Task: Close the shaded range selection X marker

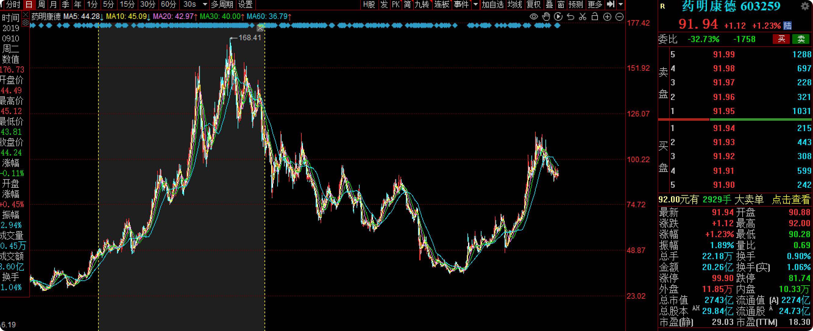Action: click(x=260, y=29)
